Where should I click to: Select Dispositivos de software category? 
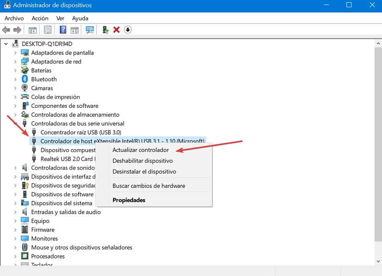point(62,194)
